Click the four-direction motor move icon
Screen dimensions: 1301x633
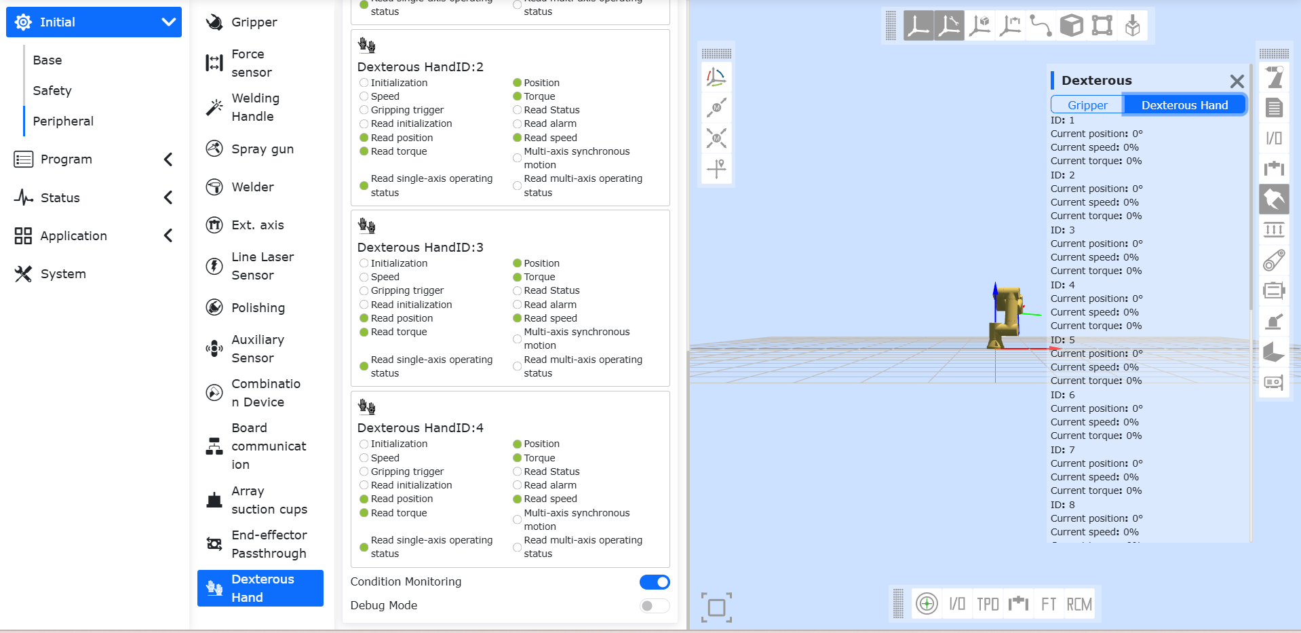coord(716,138)
